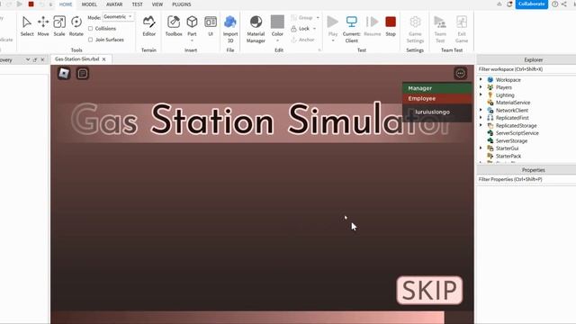Click Import 3D
Image resolution: width=576 pixels, height=324 pixels.
tap(230, 29)
